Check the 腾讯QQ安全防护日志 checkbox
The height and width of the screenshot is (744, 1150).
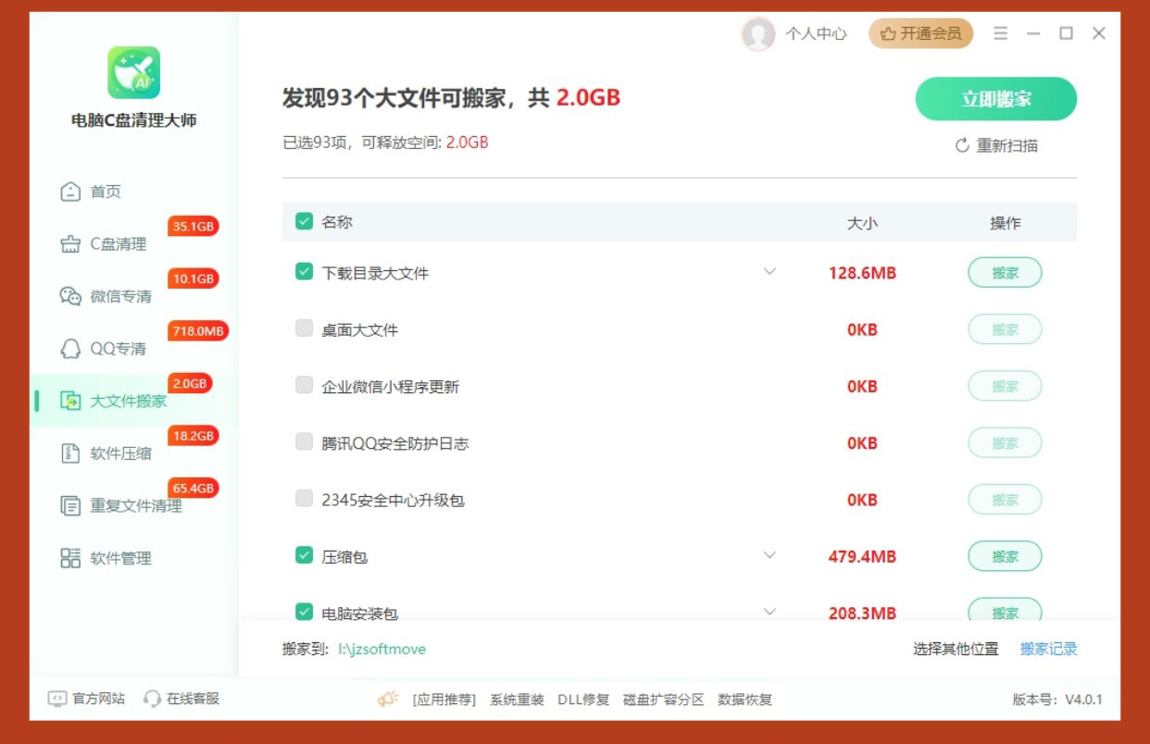point(304,442)
